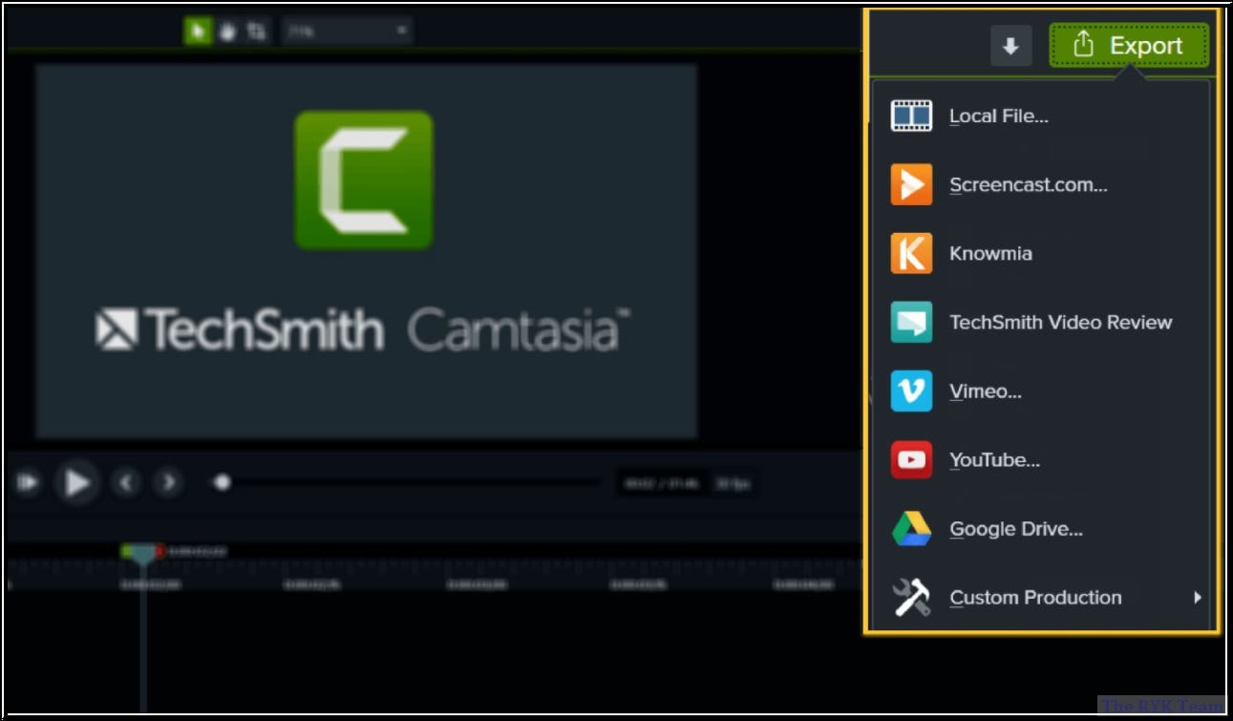Click the Local File filmstrip icon

[x=911, y=117]
